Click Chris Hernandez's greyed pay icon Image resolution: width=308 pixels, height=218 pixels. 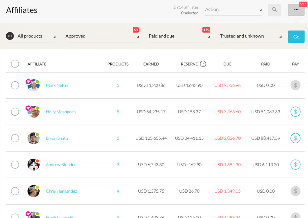pos(295,191)
